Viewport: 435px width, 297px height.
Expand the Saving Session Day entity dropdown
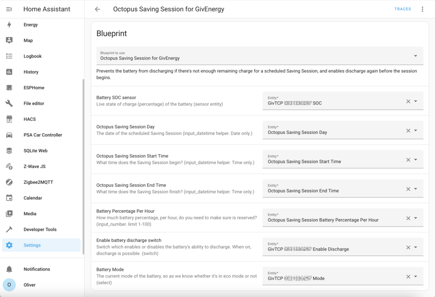tap(415, 130)
